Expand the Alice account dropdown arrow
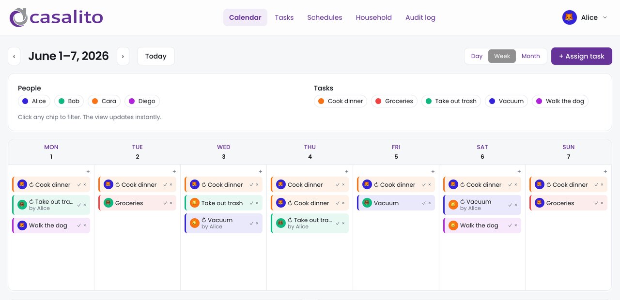The width and height of the screenshot is (620, 300). (604, 17)
